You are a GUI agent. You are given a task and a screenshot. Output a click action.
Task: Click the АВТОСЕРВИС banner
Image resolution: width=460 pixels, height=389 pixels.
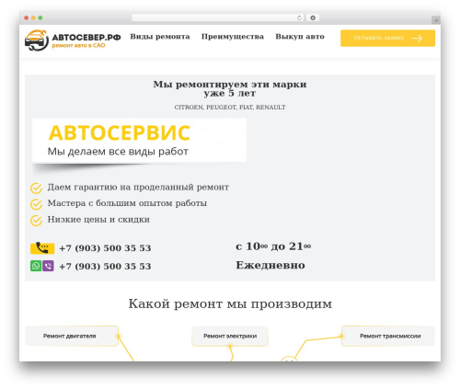click(139, 140)
